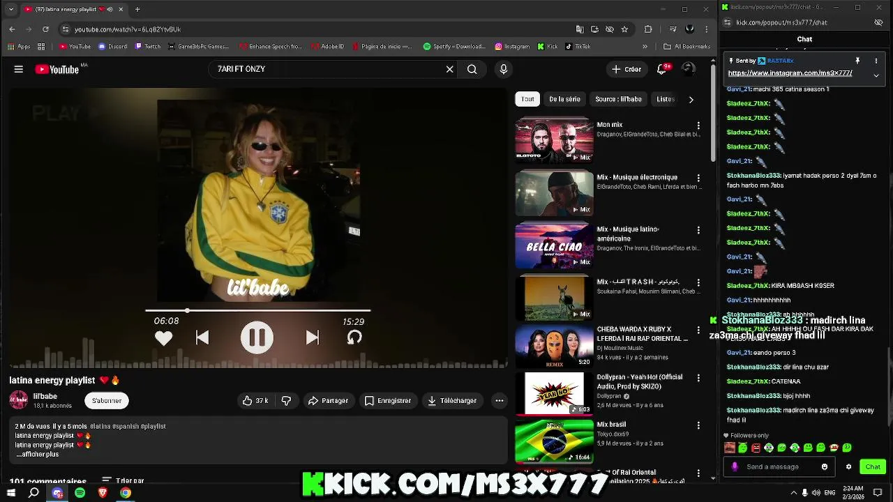
Task: Mute the YouTube tab via speaker icon
Action: 110,9
